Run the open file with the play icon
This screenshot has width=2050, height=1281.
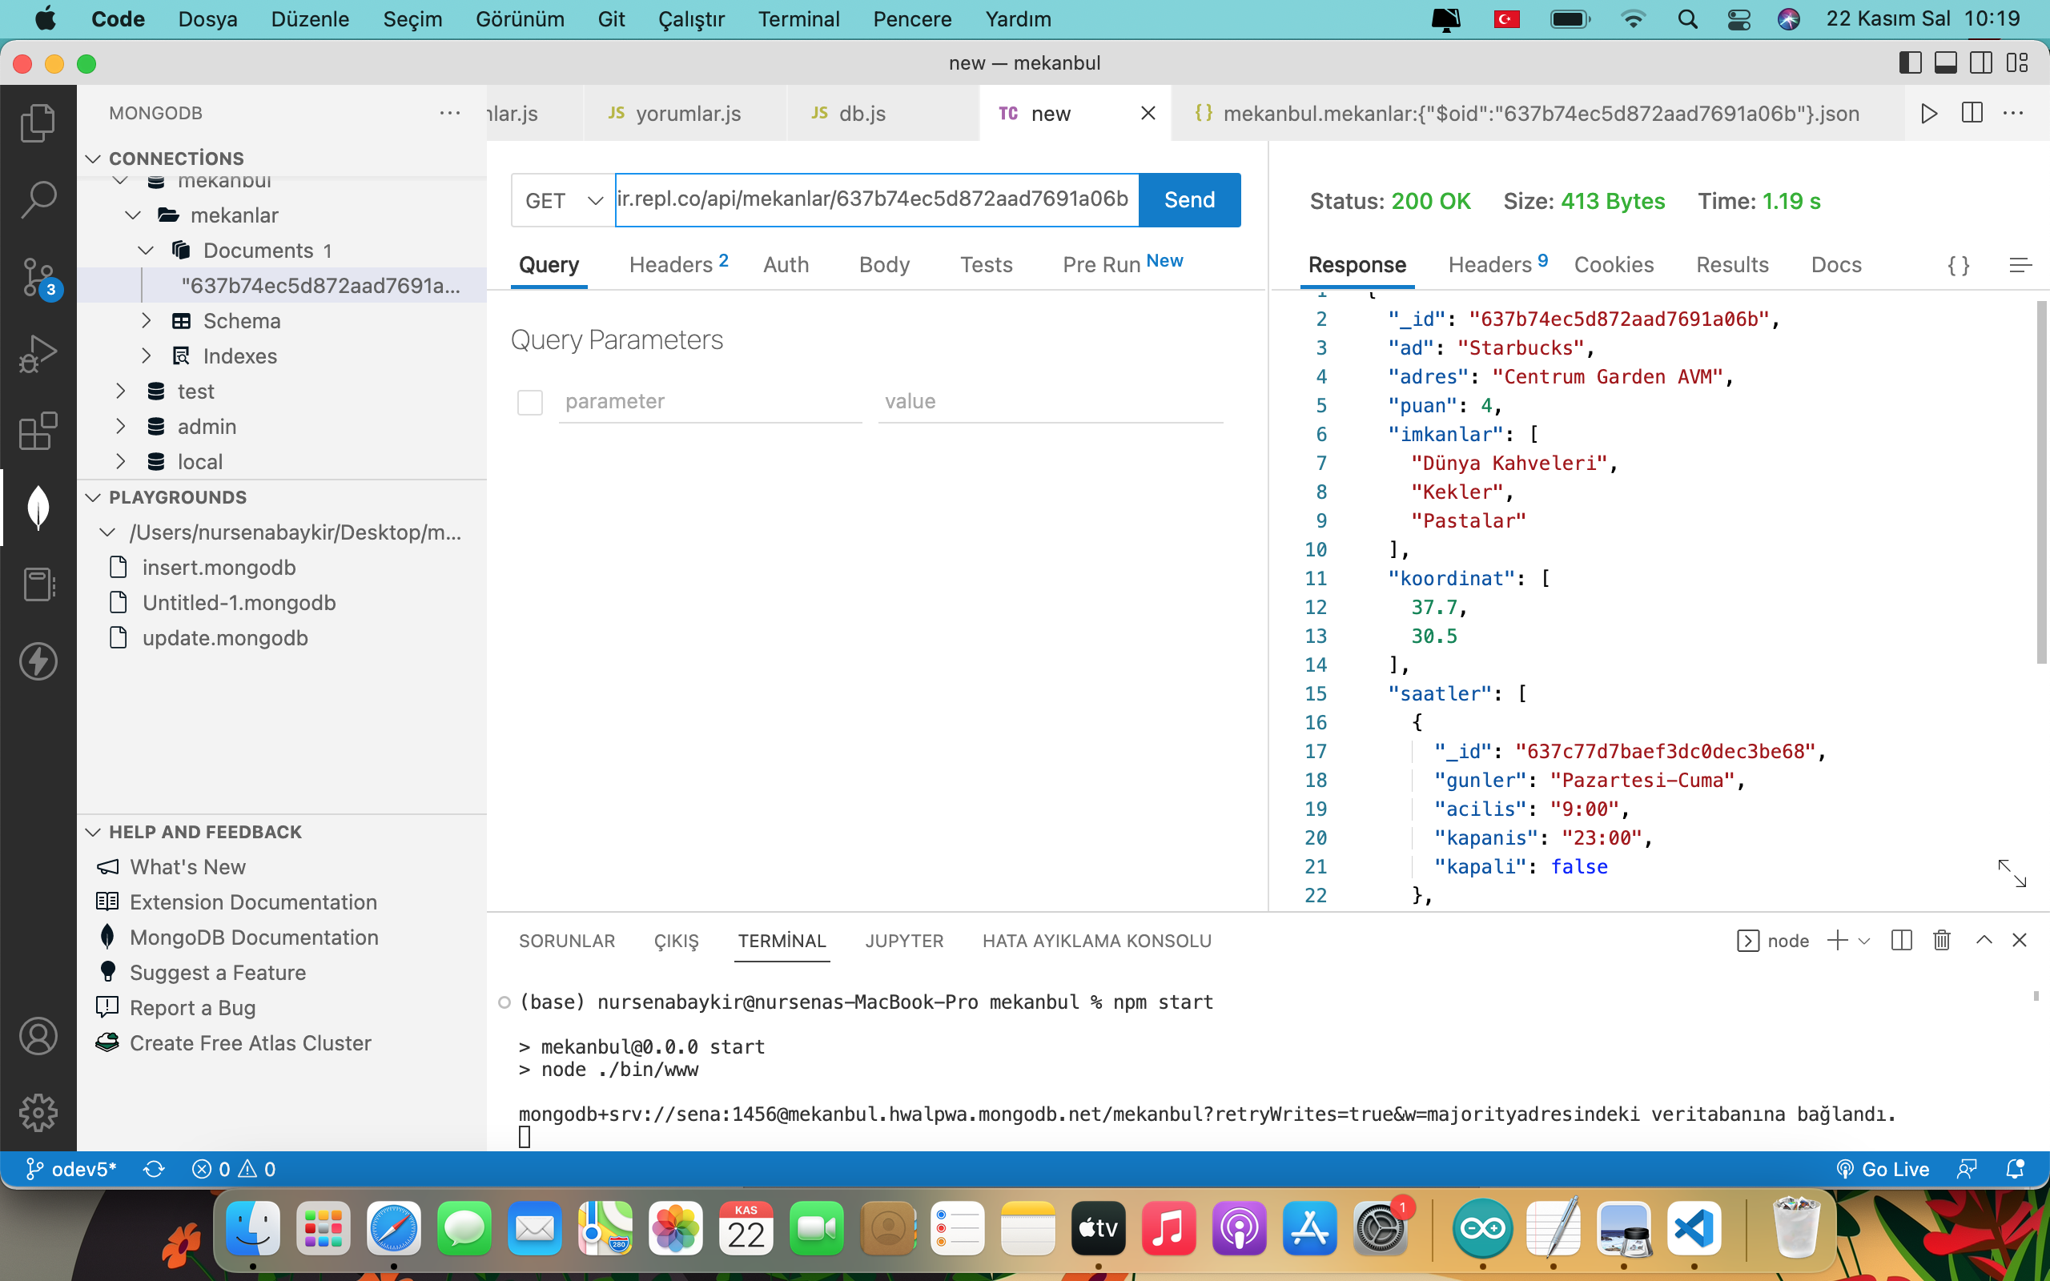[1929, 113]
